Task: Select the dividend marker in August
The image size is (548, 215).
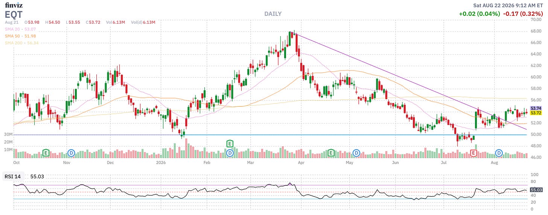Action: click(x=499, y=153)
